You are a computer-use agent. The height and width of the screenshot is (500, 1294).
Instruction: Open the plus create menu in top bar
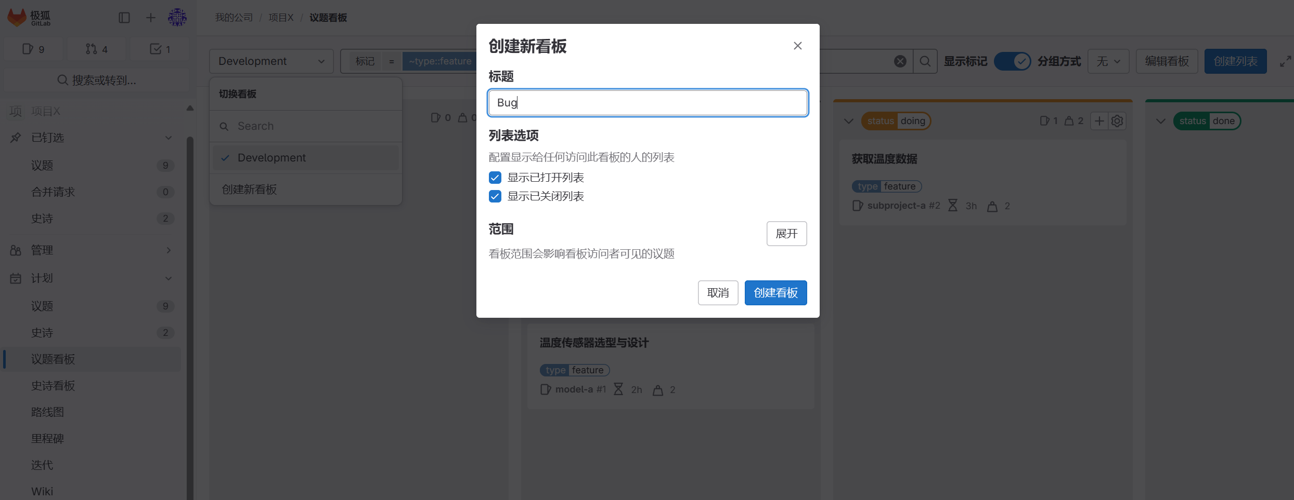point(150,17)
